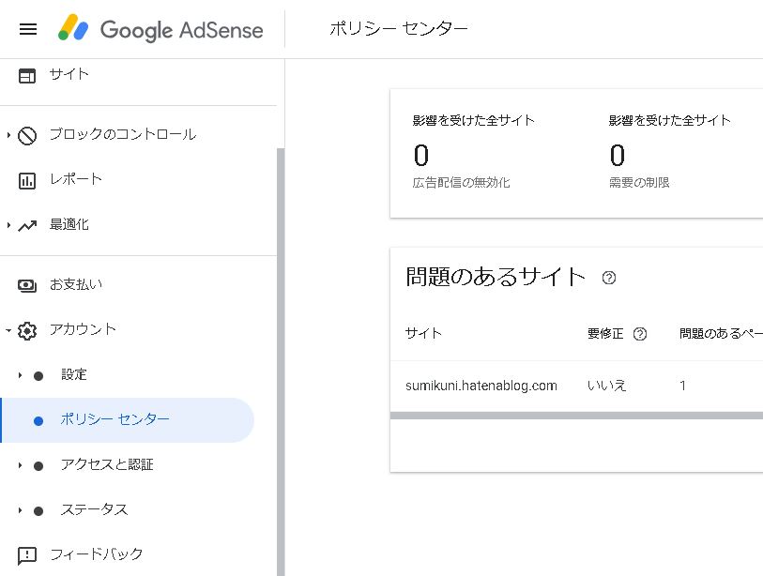Click the お支払い money icon
Screen dimensions: 763x576
click(x=27, y=285)
